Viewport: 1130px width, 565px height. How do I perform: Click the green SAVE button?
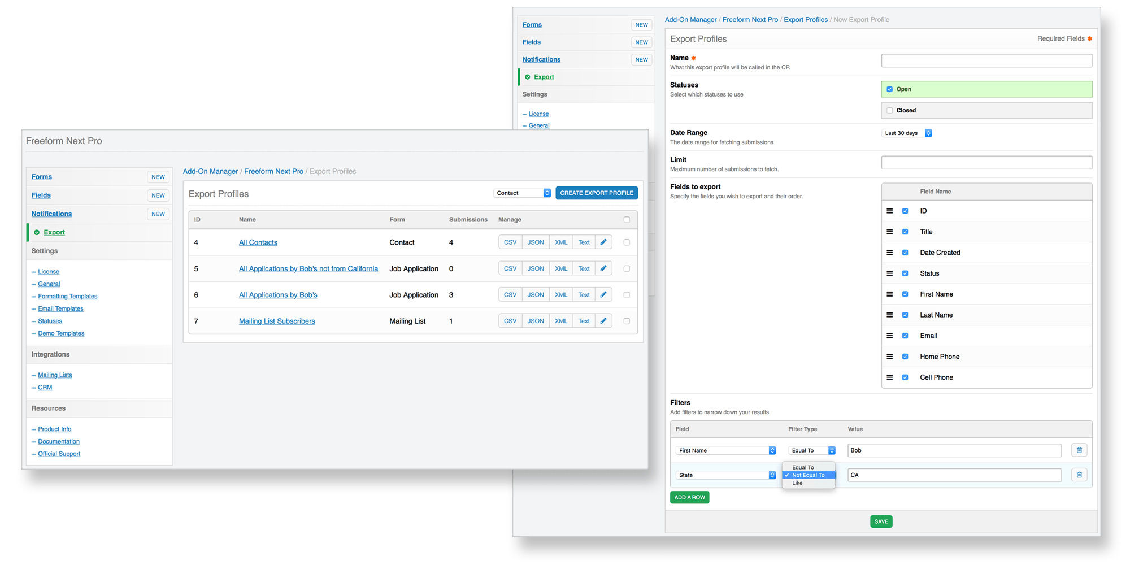pyautogui.click(x=881, y=521)
